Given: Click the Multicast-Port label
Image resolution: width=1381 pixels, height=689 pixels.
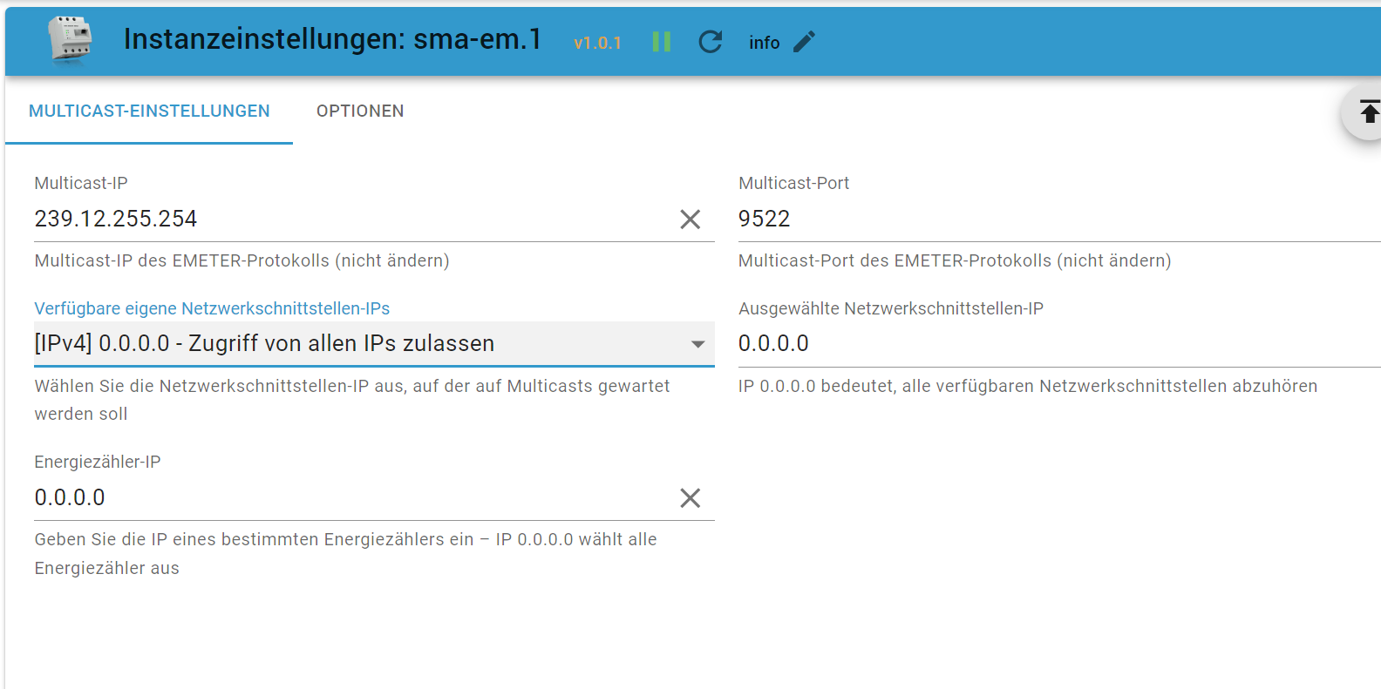Looking at the screenshot, I should [793, 183].
